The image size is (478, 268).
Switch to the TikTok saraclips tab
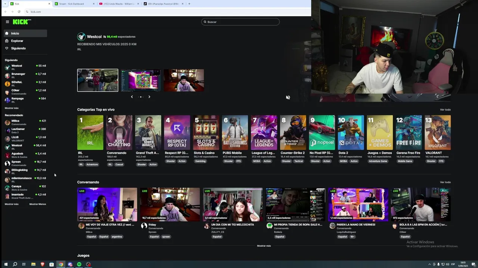(163, 4)
